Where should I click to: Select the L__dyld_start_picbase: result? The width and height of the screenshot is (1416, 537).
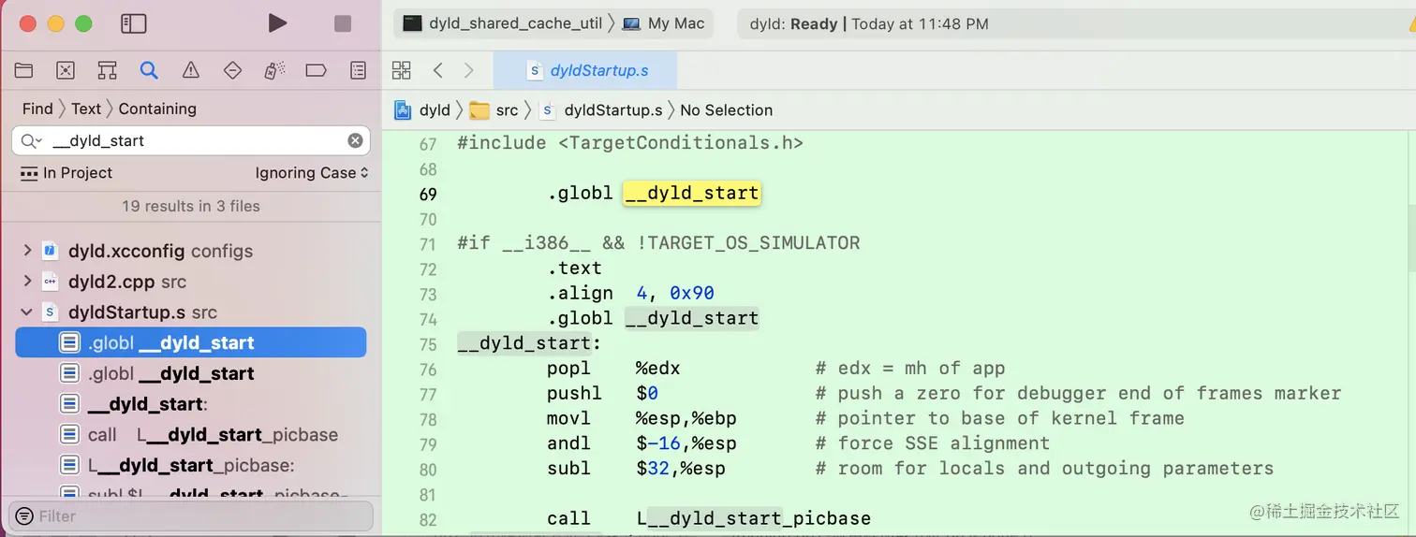point(191,466)
